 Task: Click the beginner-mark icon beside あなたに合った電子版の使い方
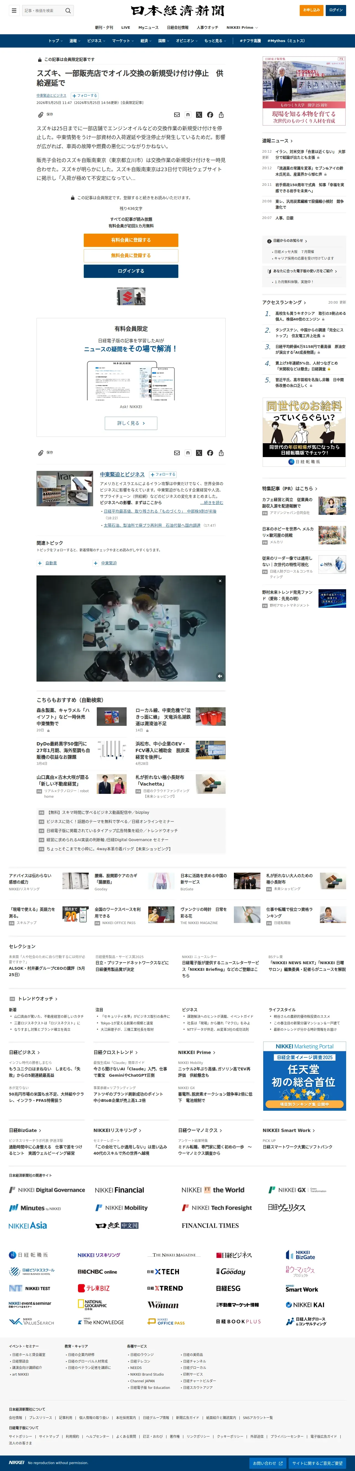269,271
